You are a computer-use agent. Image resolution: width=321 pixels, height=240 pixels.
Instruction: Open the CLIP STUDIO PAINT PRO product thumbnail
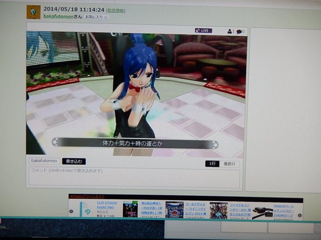tap(86, 209)
